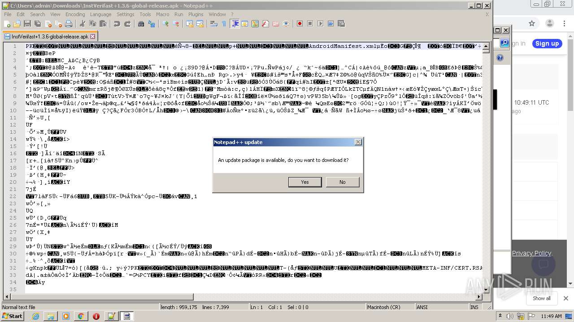The width and height of the screenshot is (574, 322).
Task: Open Internet Explorer from the taskbar
Action: (x=35, y=316)
